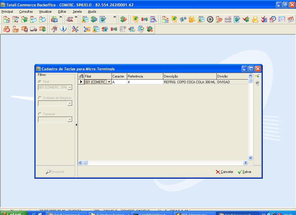Select the Terminal filter radio button
The width and height of the screenshot is (296, 215).
[x=40, y=114]
